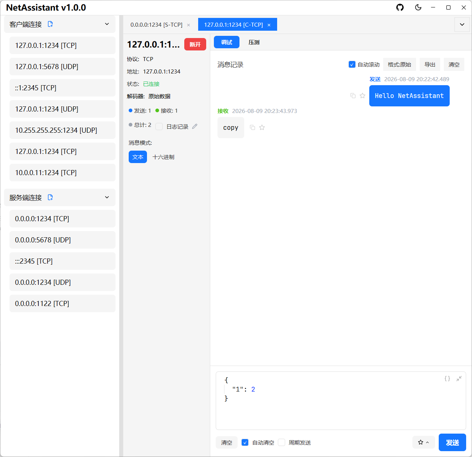Close the 0.0.0.0:1234 [S-TCP] tab
This screenshot has height=457, width=472.
189,25
